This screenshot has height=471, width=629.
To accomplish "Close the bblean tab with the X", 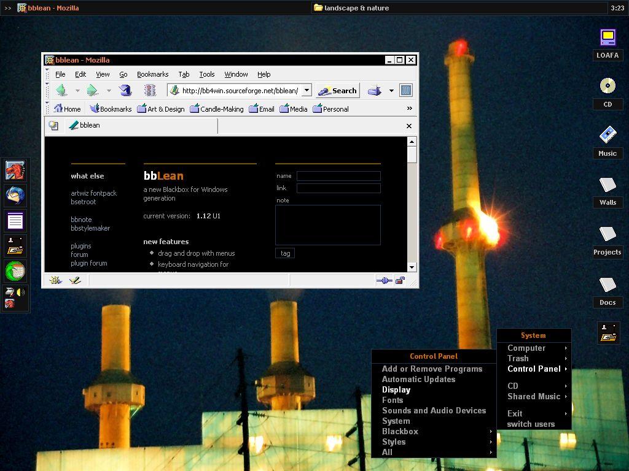I will 408,126.
